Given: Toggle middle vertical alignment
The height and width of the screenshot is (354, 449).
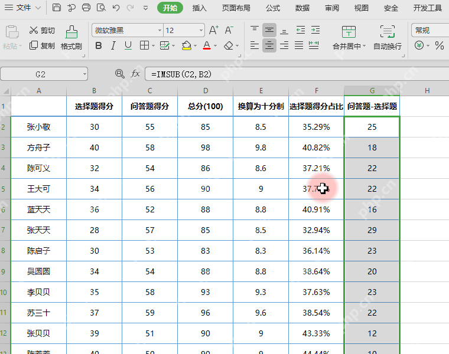Looking at the screenshot, I should click(x=269, y=29).
